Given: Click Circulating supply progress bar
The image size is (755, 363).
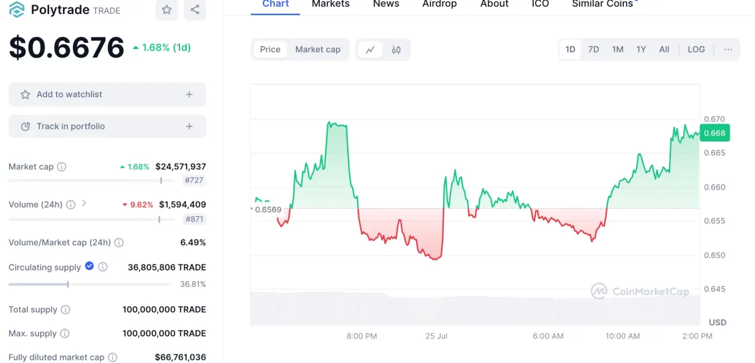Looking at the screenshot, I should pos(90,284).
